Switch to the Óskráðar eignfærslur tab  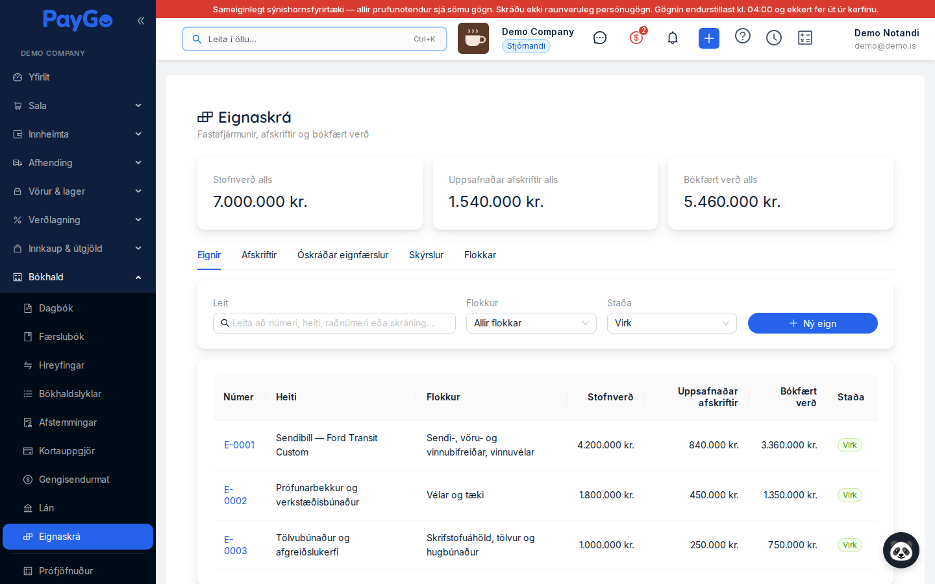343,255
